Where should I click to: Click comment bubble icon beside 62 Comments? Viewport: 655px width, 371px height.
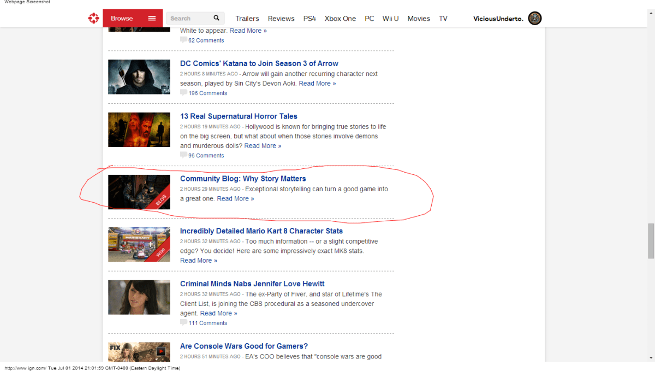pos(183,40)
